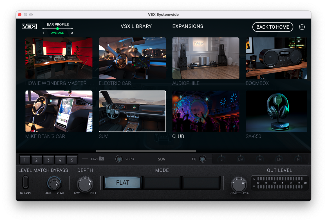Select preset slot 4
Screen dimensions: 327x222
tap(60, 160)
